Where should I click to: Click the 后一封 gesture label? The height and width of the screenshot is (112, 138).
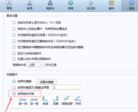coord(34,103)
